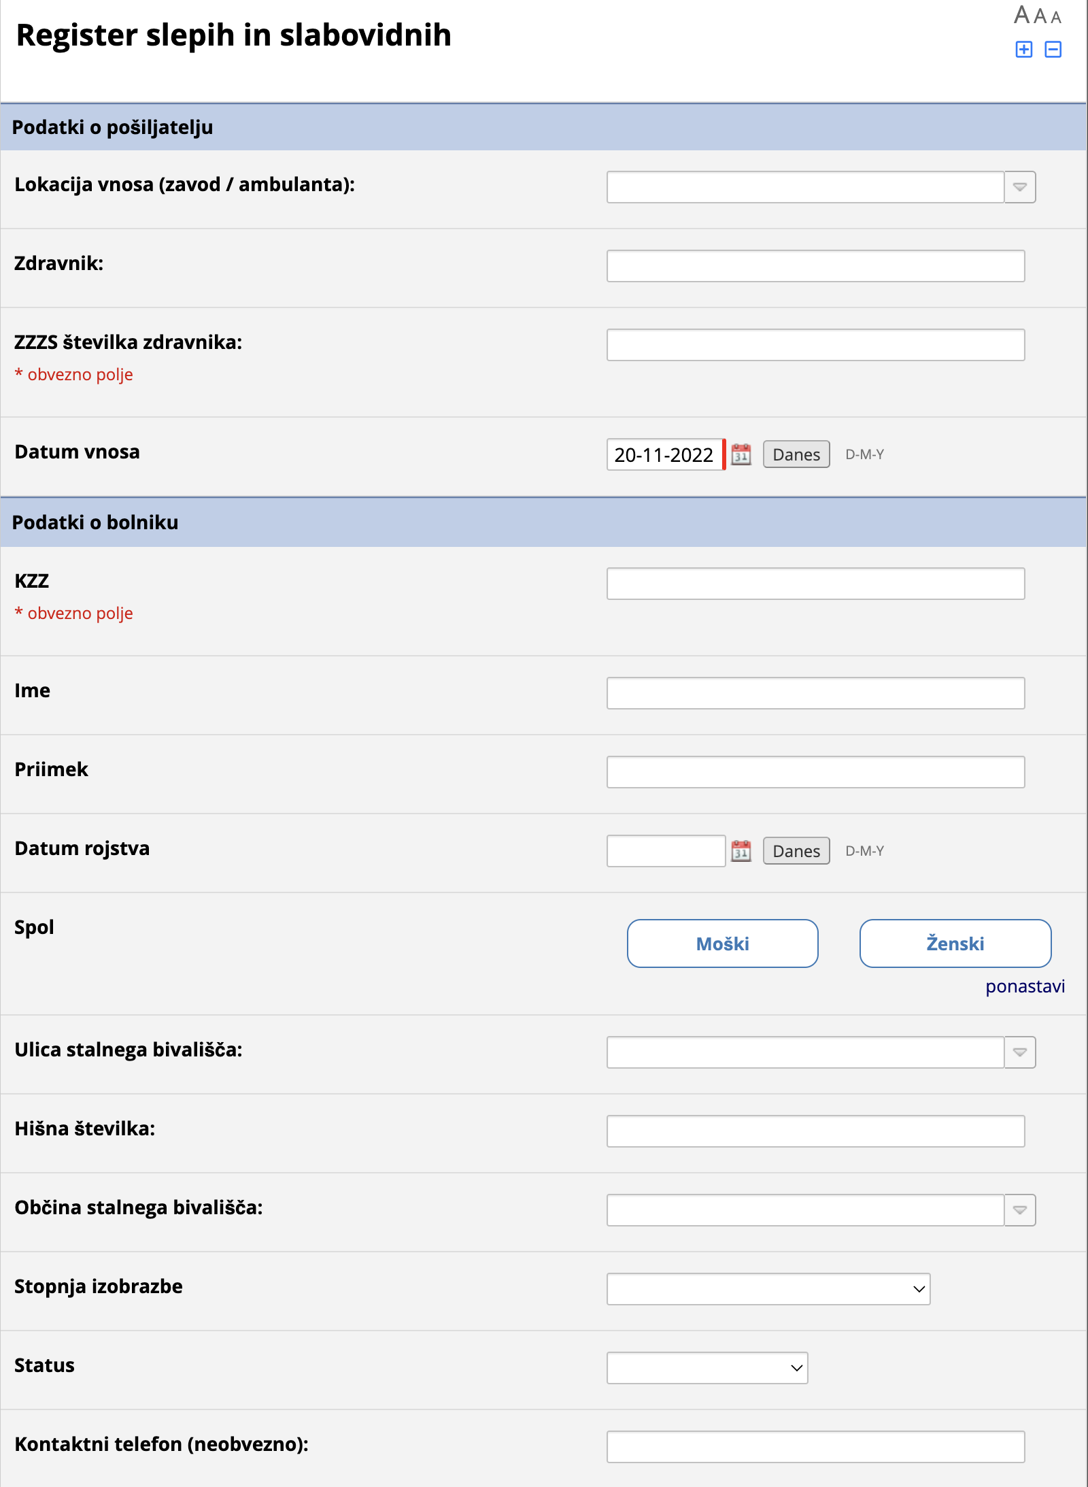Select the smallest font size A
This screenshot has height=1487, width=1088.
pyautogui.click(x=1056, y=17)
